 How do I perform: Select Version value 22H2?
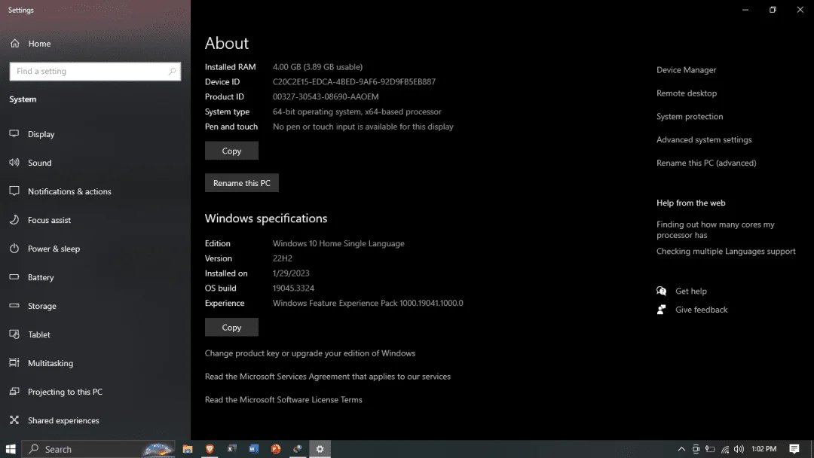coord(283,258)
